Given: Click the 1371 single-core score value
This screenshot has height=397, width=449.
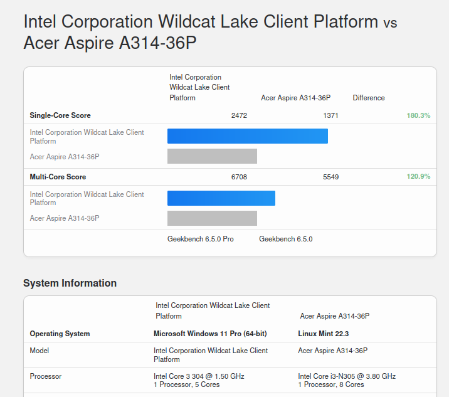Looking at the screenshot, I should [330, 115].
